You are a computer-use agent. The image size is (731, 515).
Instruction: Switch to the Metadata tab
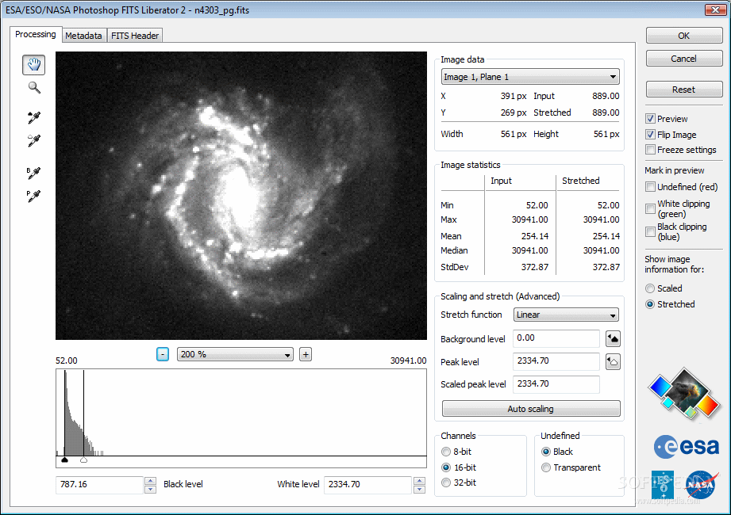tap(83, 36)
